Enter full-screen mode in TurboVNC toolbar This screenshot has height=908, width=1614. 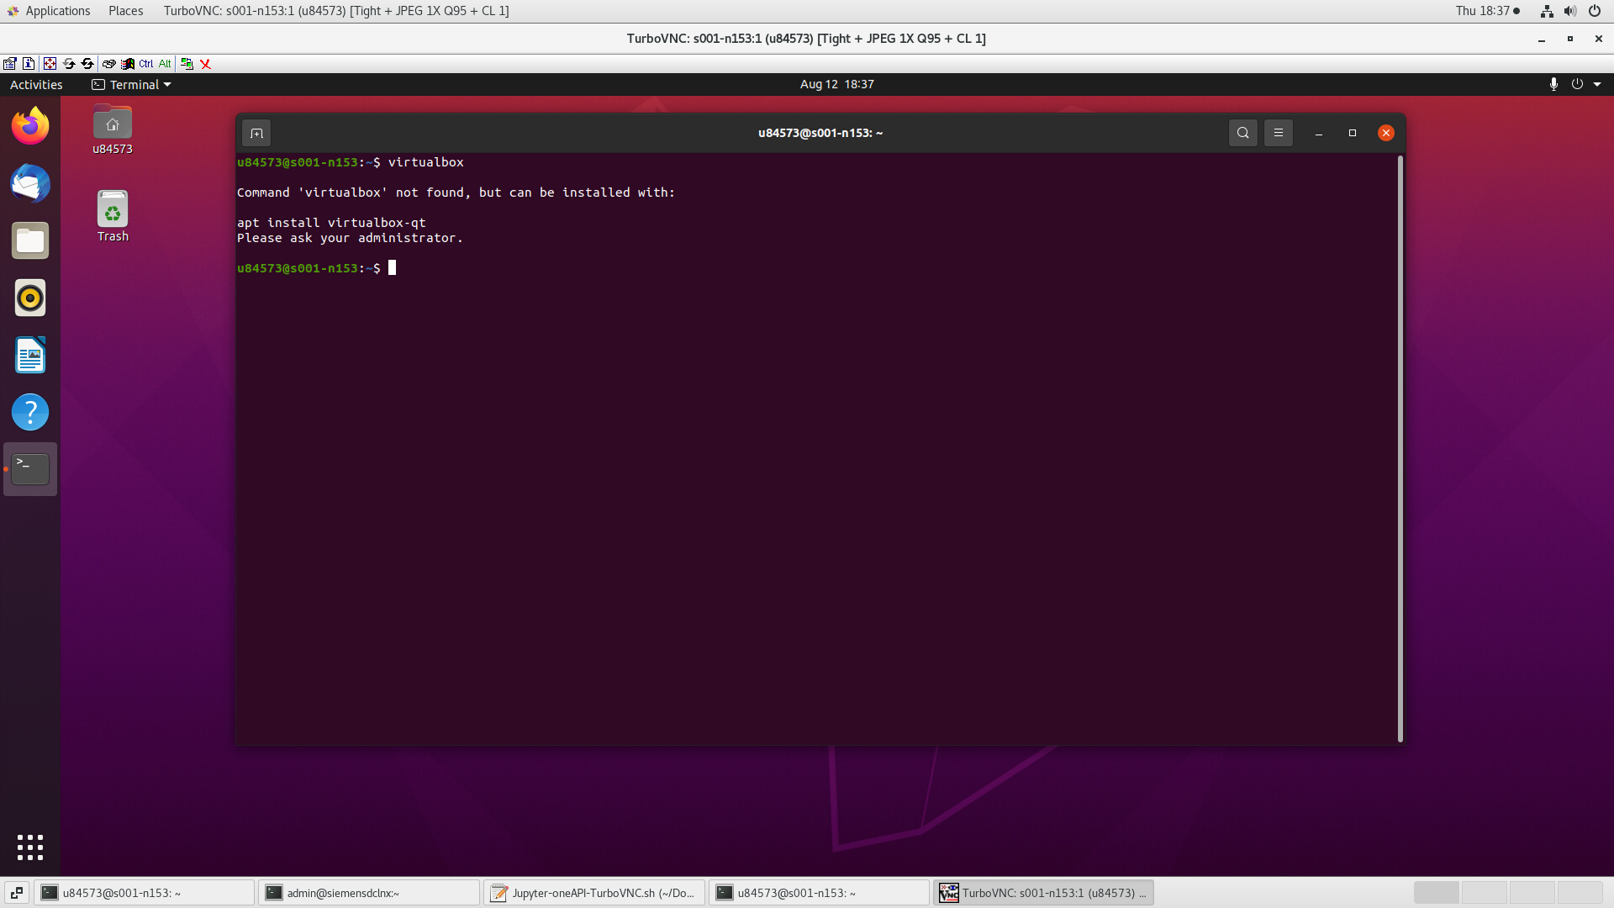click(49, 63)
